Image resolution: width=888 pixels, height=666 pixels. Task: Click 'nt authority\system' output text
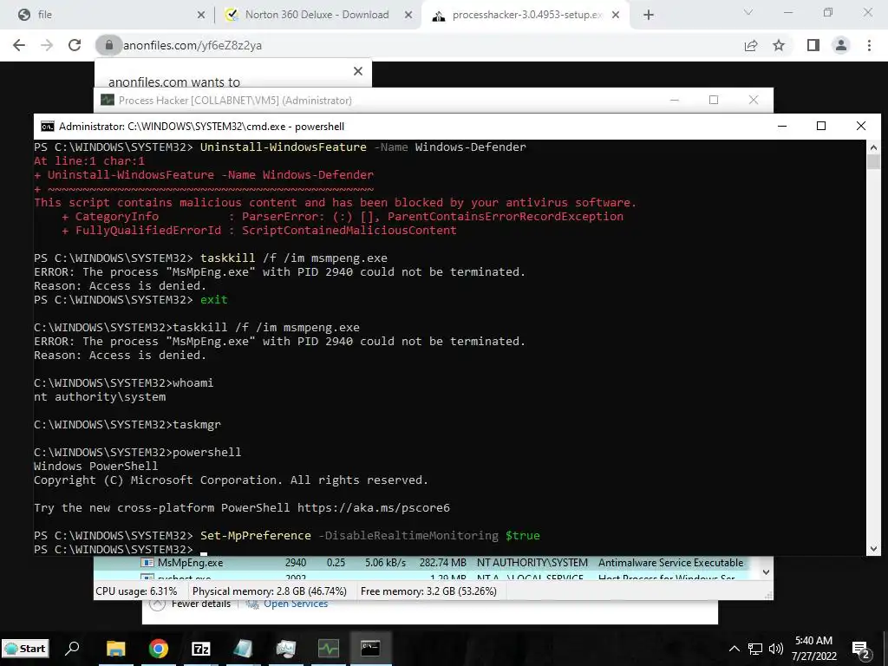tap(100, 397)
